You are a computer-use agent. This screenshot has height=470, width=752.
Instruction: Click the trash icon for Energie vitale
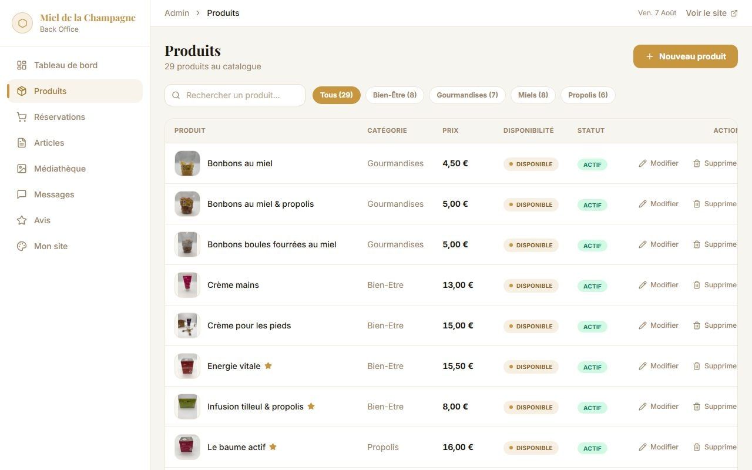697,366
